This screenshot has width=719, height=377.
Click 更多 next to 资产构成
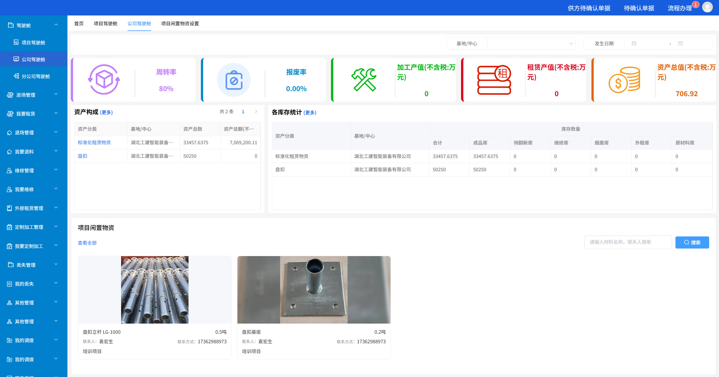click(x=106, y=112)
